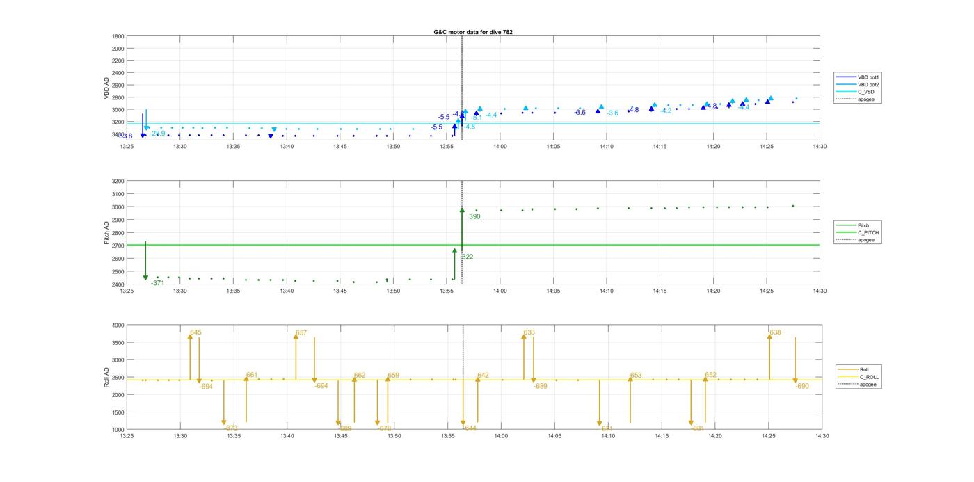
Task: Select the VBD pot1 legend entry
Action: coord(859,77)
